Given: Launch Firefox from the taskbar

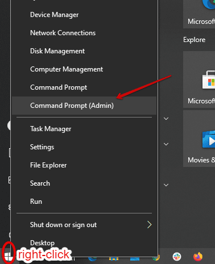Looking at the screenshot, I should (x=198, y=257).
